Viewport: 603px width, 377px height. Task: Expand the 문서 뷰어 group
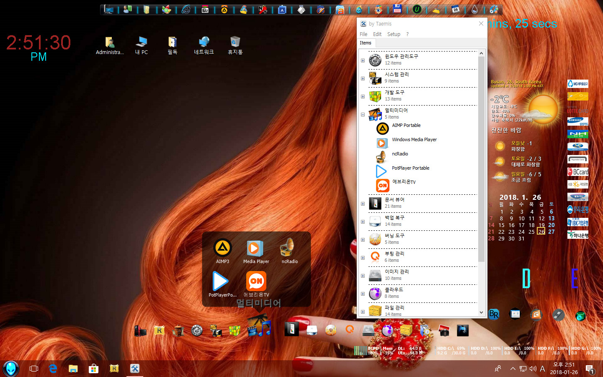(363, 204)
